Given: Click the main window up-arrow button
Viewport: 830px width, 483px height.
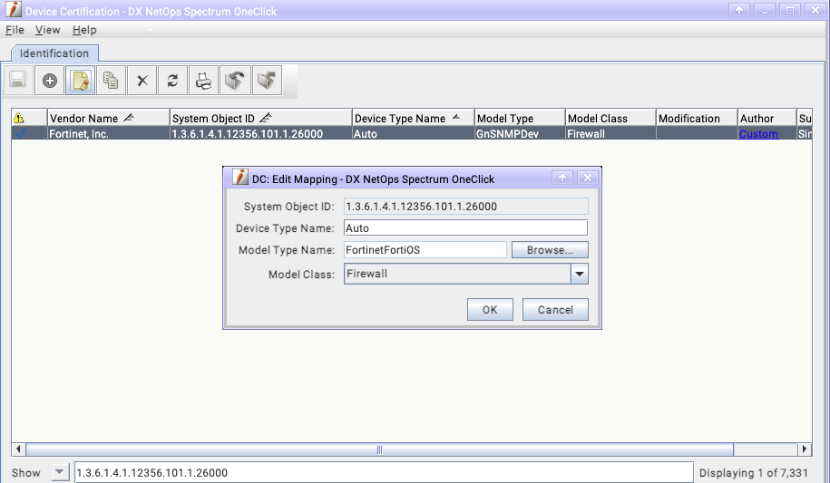Looking at the screenshot, I should [739, 10].
